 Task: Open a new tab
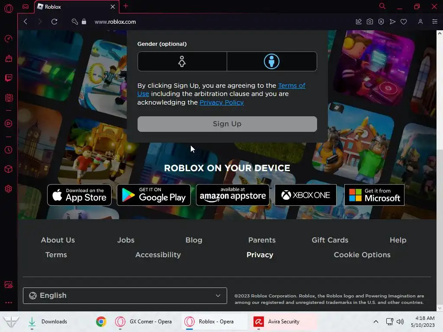(126, 6)
